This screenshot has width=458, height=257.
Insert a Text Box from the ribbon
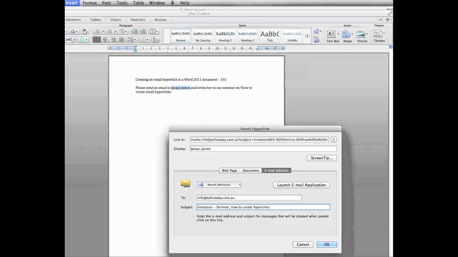coord(332,36)
